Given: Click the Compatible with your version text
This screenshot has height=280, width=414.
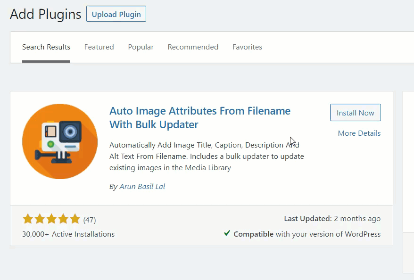Looking at the screenshot, I should (x=307, y=234).
